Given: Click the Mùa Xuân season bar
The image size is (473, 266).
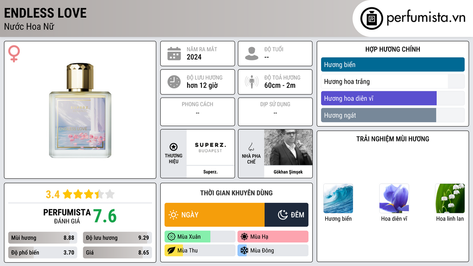Looking at the screenshot, I should (x=200, y=237).
